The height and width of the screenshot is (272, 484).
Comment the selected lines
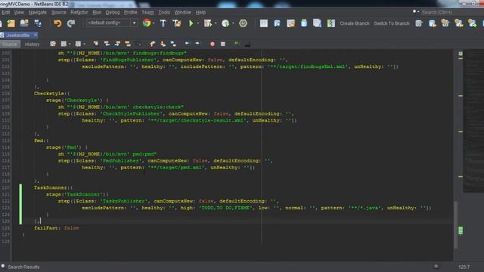[x=237, y=44]
